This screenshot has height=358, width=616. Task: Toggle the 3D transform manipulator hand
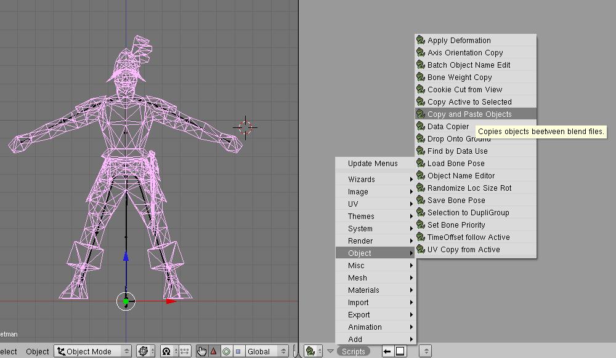click(202, 351)
